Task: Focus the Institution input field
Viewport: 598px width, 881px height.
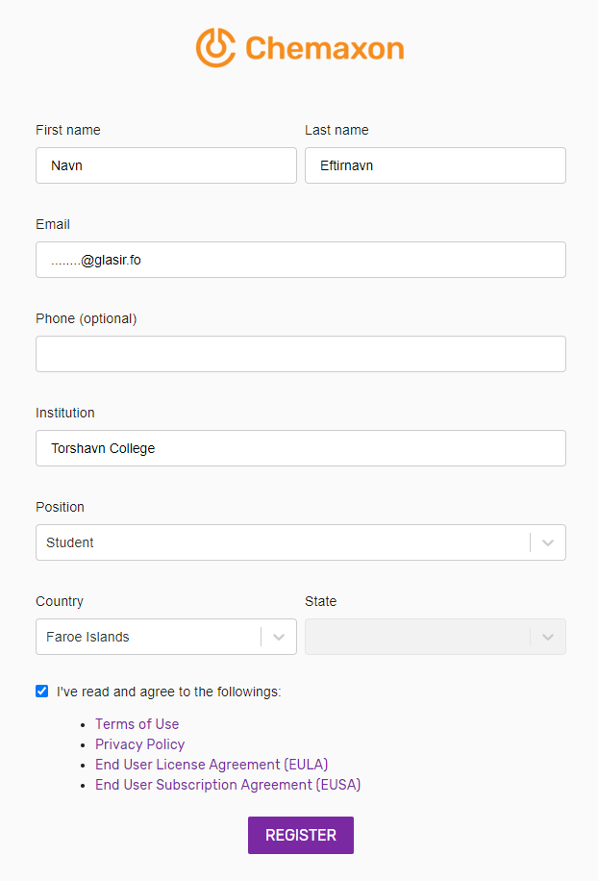Action: click(300, 448)
